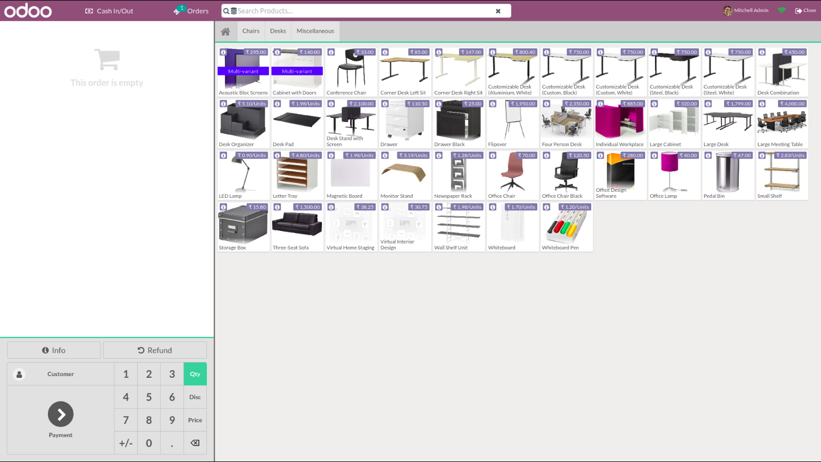Screen dimensions: 821x462
Task: Open the Mitchell Admin user menu
Action: (x=746, y=10)
